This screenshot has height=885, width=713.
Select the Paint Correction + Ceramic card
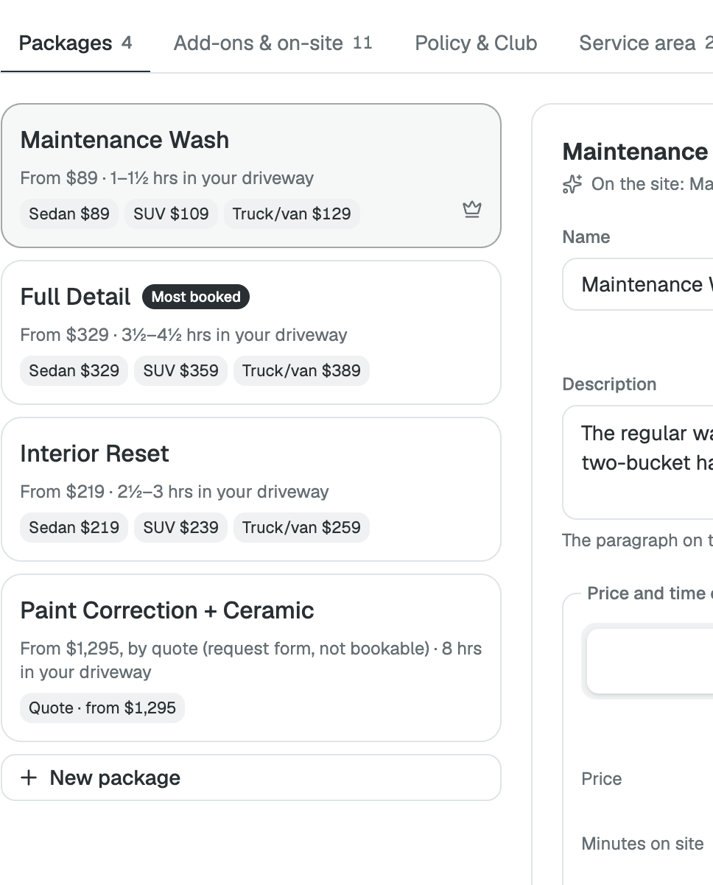click(251, 658)
